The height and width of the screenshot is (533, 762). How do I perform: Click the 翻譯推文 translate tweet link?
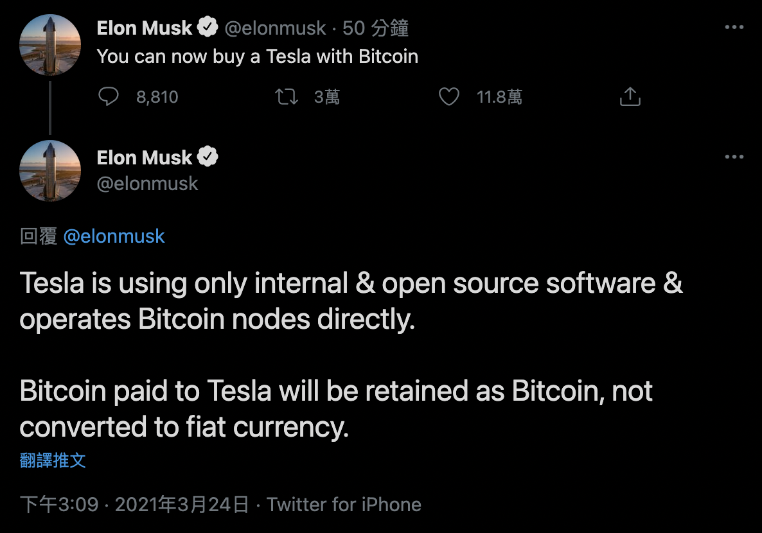[x=53, y=460]
